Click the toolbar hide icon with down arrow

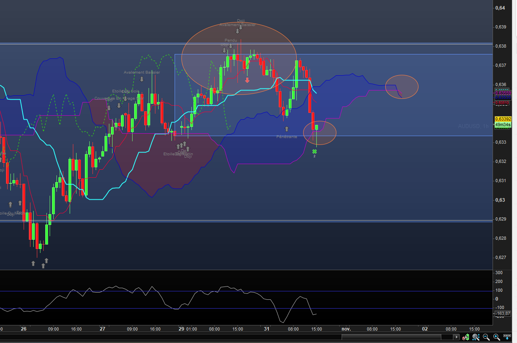click(x=507, y=337)
